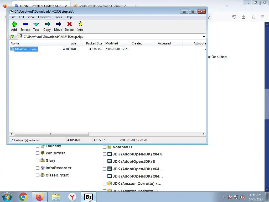Expand the 7-Zip address path dropdown

204,37
